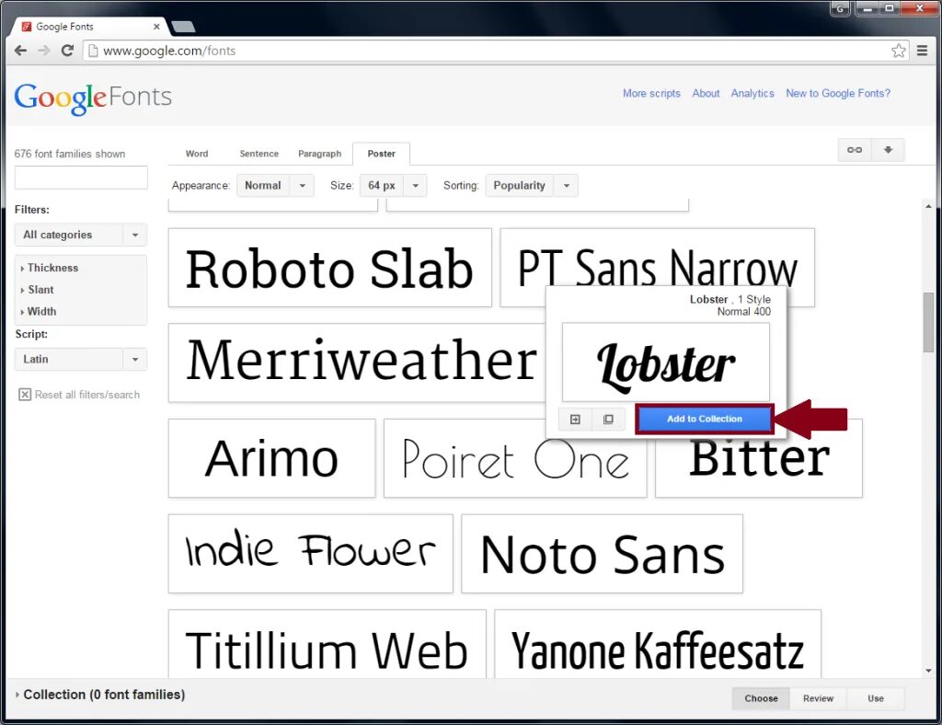Image resolution: width=942 pixels, height=725 pixels.
Task: Expand the Thickness filter
Action: (52, 268)
